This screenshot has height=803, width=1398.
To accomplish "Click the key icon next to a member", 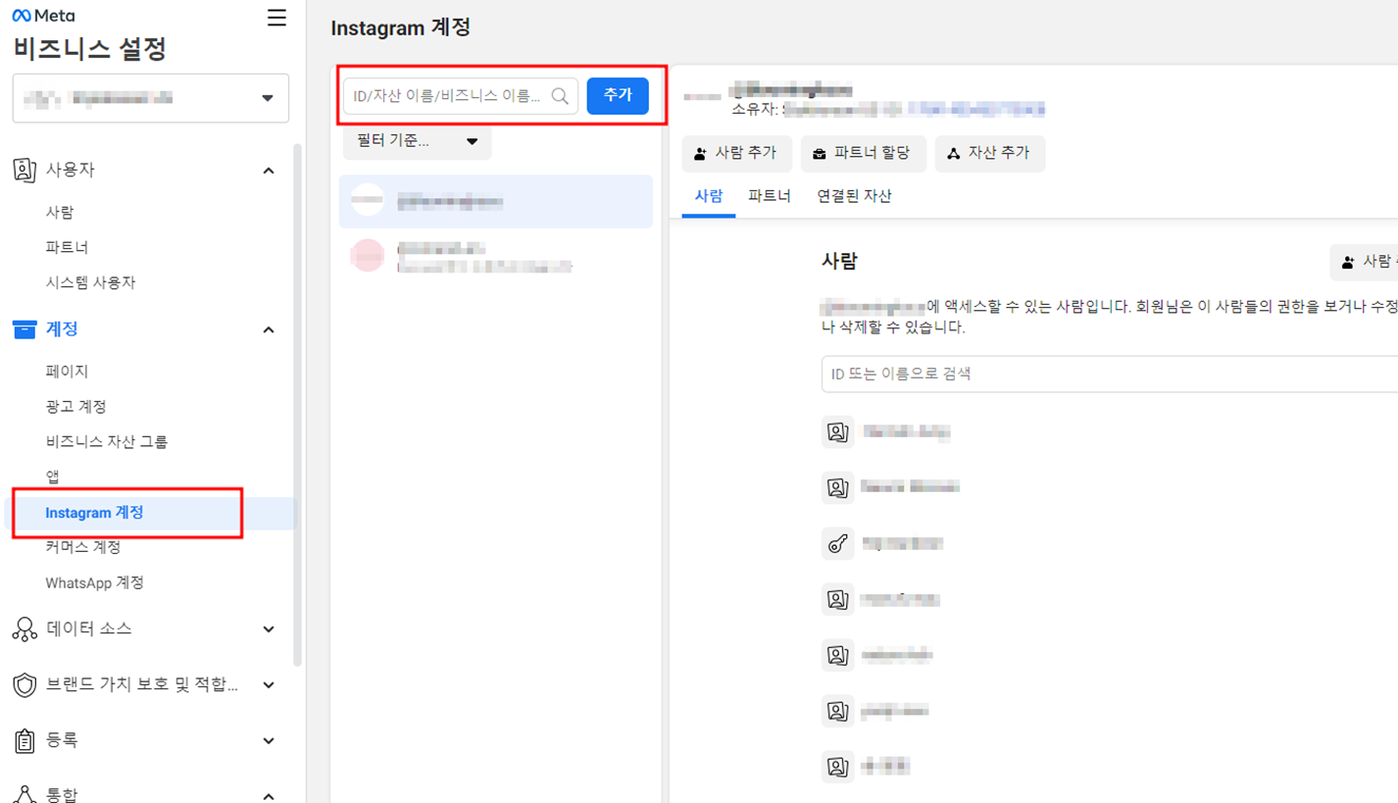I will (838, 542).
